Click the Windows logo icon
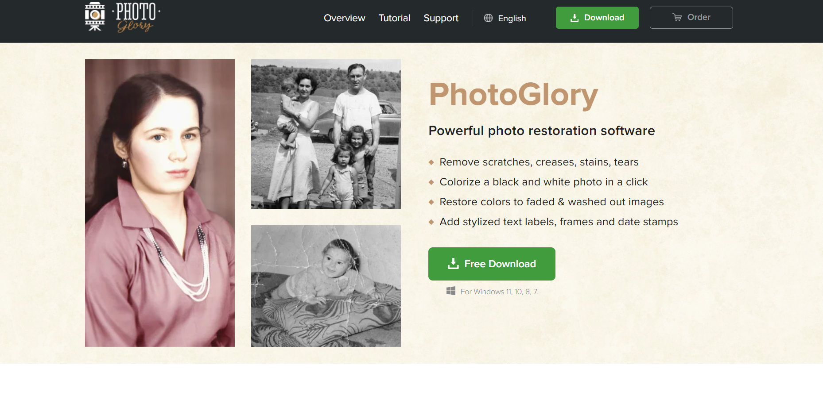823x396 pixels. [451, 291]
